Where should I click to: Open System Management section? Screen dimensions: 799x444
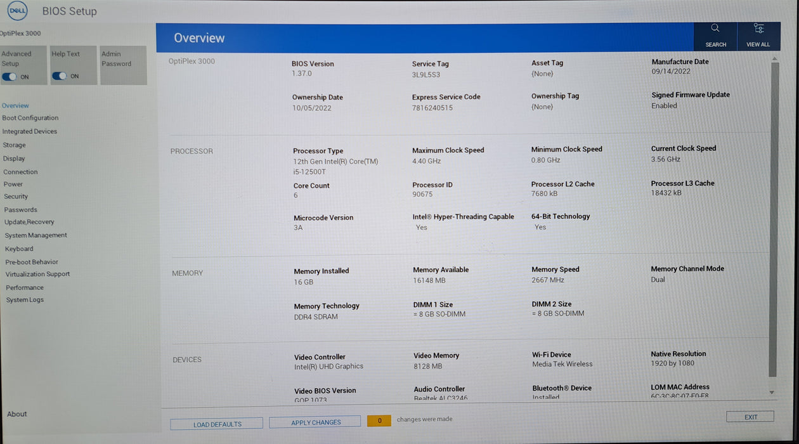(x=36, y=235)
